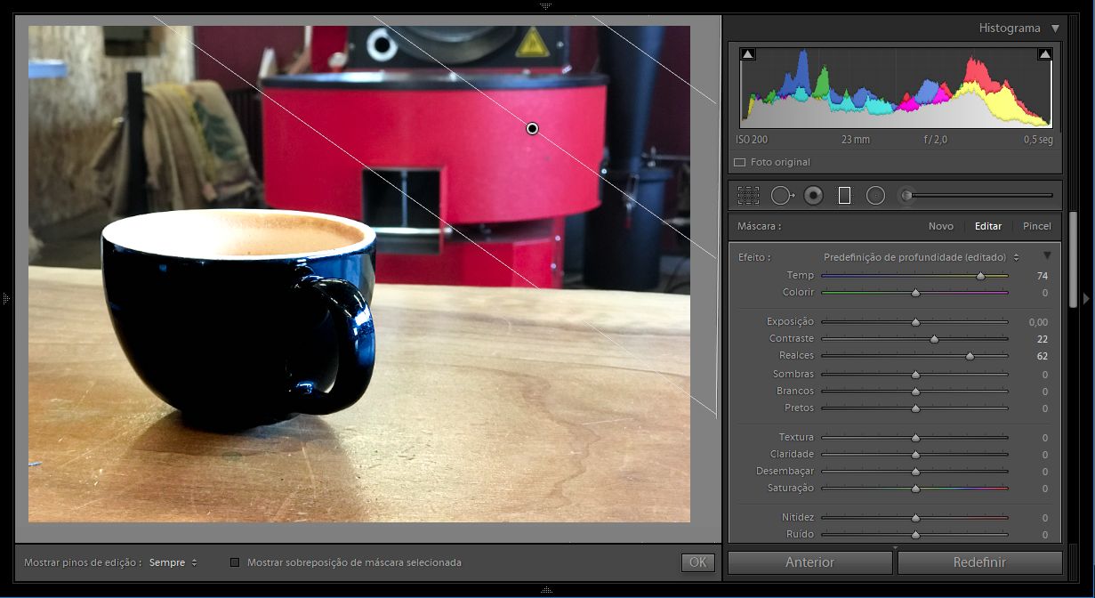Click the Brancos slider handle
Screen dimensions: 1095x598
pyautogui.click(x=915, y=392)
